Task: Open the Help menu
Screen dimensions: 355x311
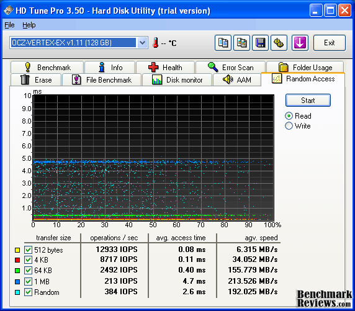Action: point(29,25)
